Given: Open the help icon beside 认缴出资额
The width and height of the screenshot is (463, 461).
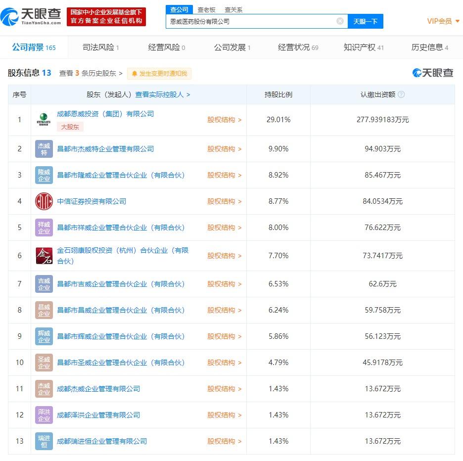Looking at the screenshot, I should tap(401, 94).
